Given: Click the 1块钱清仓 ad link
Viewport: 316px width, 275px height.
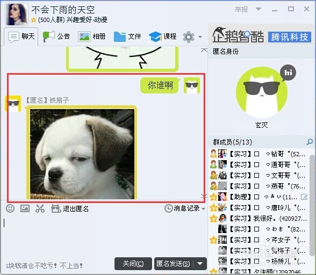Looking at the screenshot, I should click(44, 266).
